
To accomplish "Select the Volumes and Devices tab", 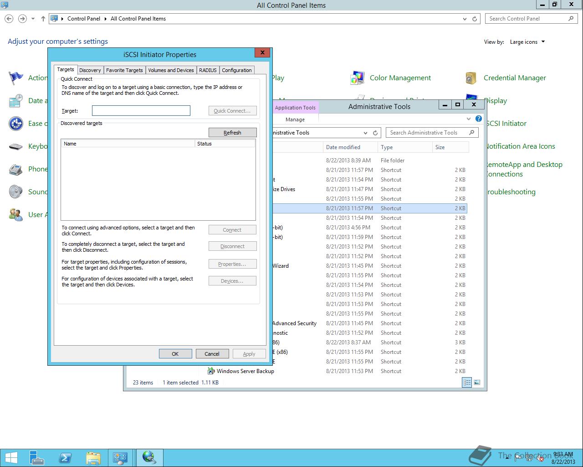I will point(171,70).
